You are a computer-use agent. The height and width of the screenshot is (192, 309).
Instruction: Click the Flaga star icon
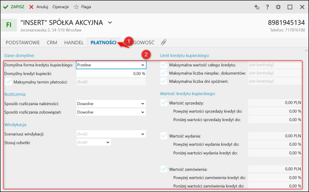click(x=76, y=7)
